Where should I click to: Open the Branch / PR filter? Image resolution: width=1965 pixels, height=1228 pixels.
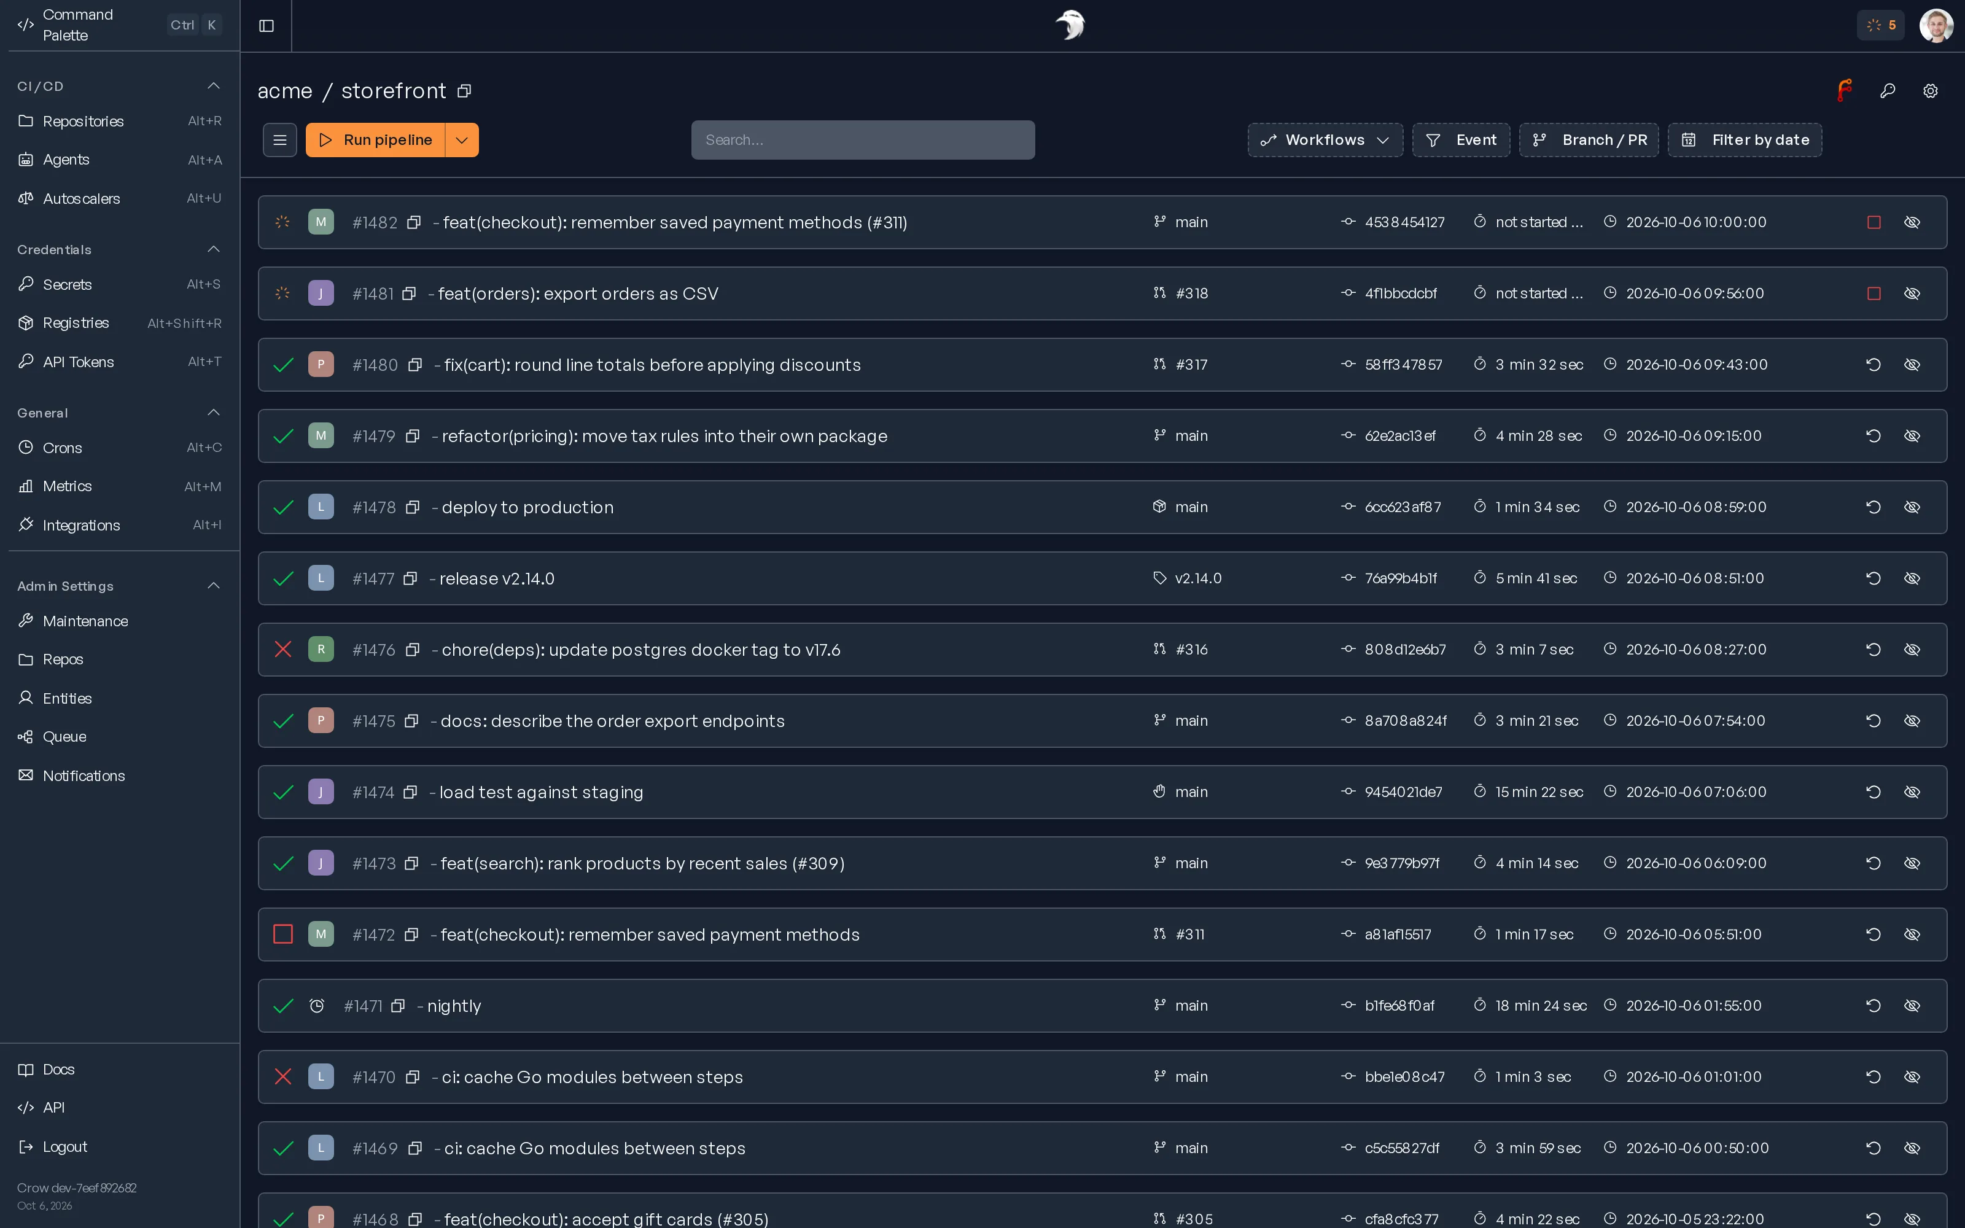(1589, 140)
